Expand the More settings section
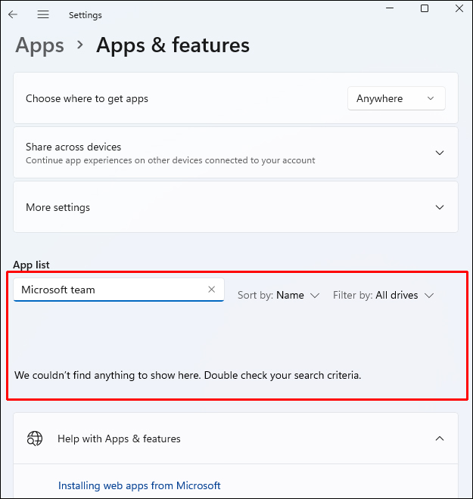 (440, 207)
